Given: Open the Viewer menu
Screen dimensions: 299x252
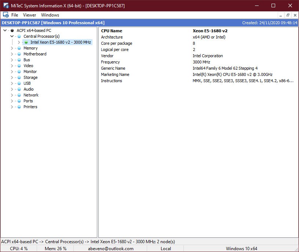Looking at the screenshot, I should (29, 15).
